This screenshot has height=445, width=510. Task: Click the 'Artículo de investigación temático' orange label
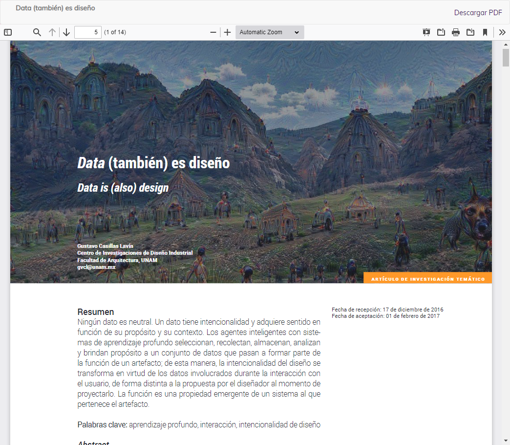[428, 279]
